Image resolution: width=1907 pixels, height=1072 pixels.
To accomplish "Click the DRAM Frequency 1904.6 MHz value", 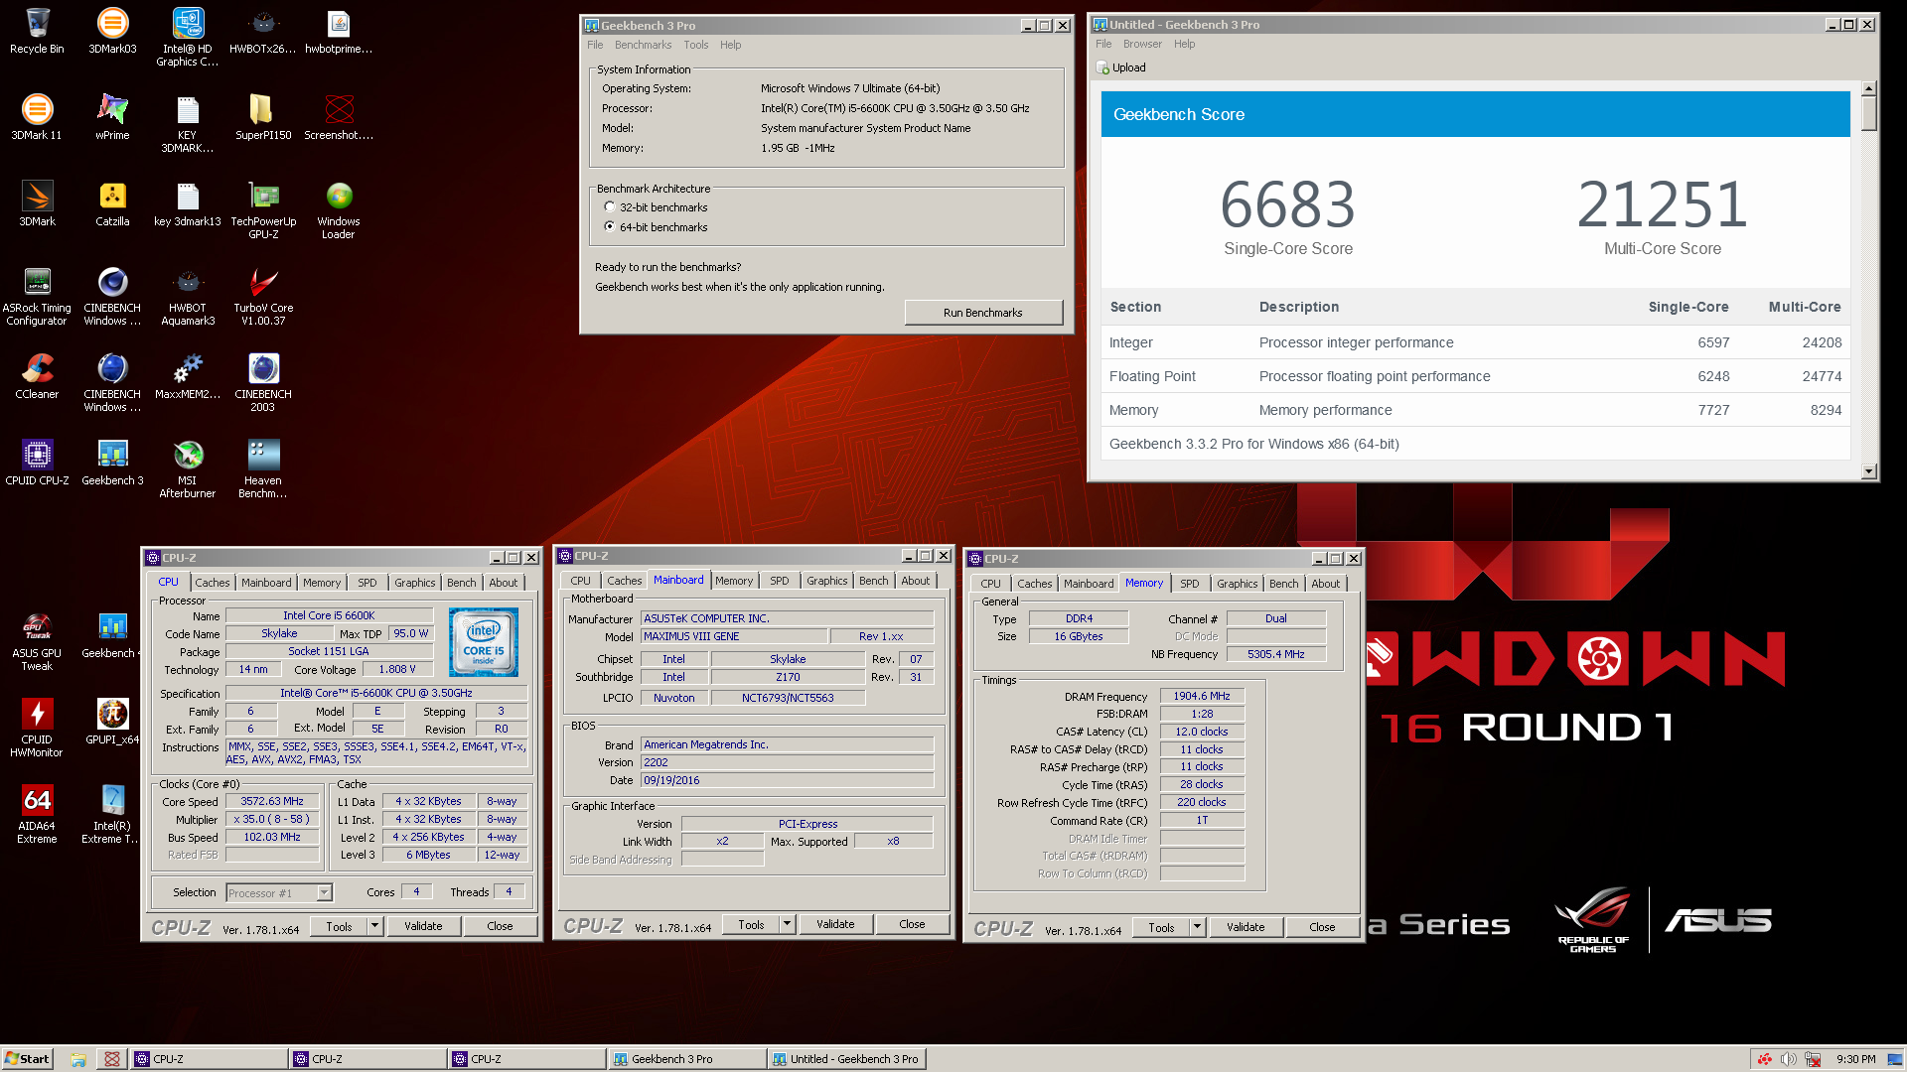I will click(1202, 697).
